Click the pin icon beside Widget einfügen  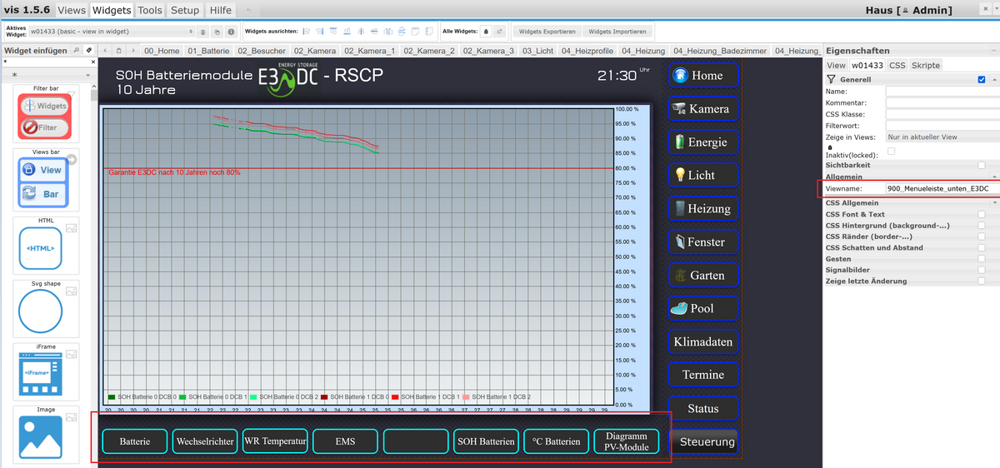coord(89,50)
